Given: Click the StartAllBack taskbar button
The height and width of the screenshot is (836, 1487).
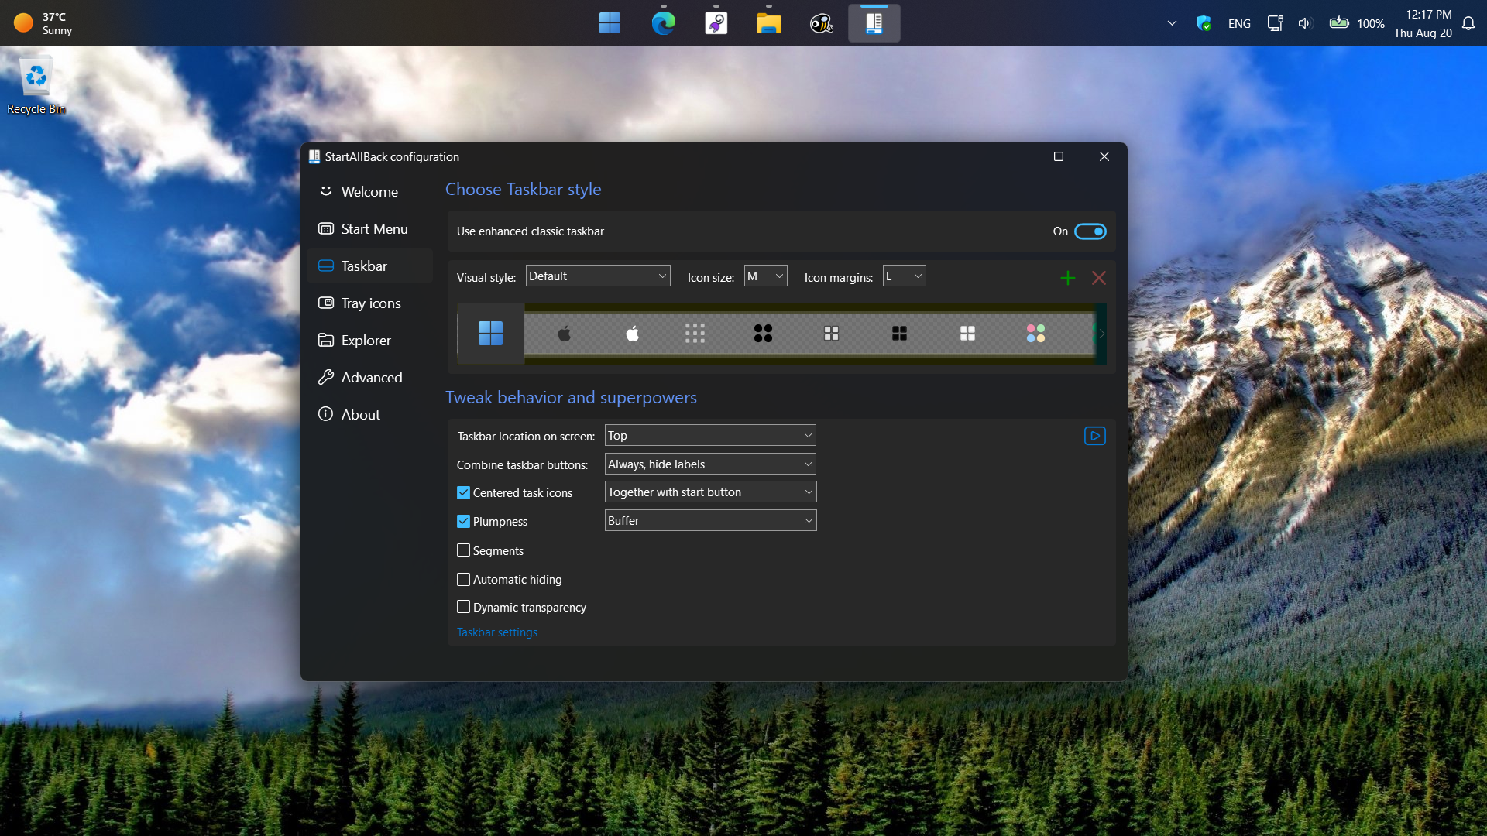Looking at the screenshot, I should point(874,23).
